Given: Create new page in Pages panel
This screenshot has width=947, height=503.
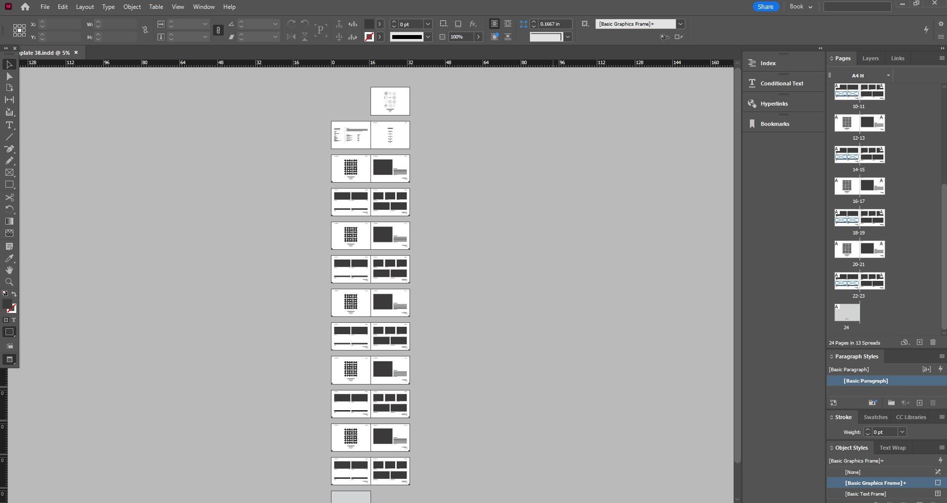Looking at the screenshot, I should click(x=919, y=343).
